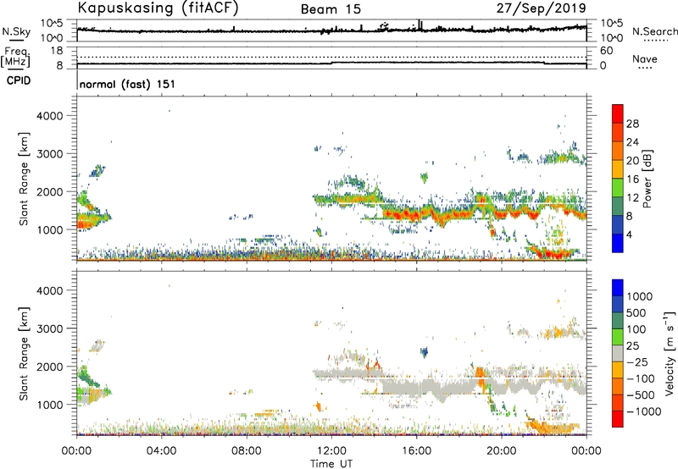The width and height of the screenshot is (678, 469).
Task: Click the "N.Search" legend label
Action: 655,31
